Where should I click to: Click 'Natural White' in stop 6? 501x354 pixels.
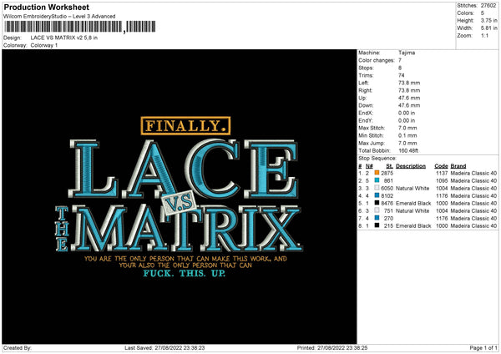tap(412, 211)
